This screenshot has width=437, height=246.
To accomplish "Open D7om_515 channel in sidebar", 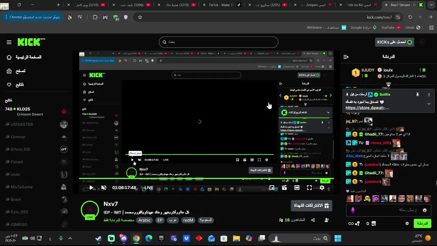I will pyautogui.click(x=36, y=149).
